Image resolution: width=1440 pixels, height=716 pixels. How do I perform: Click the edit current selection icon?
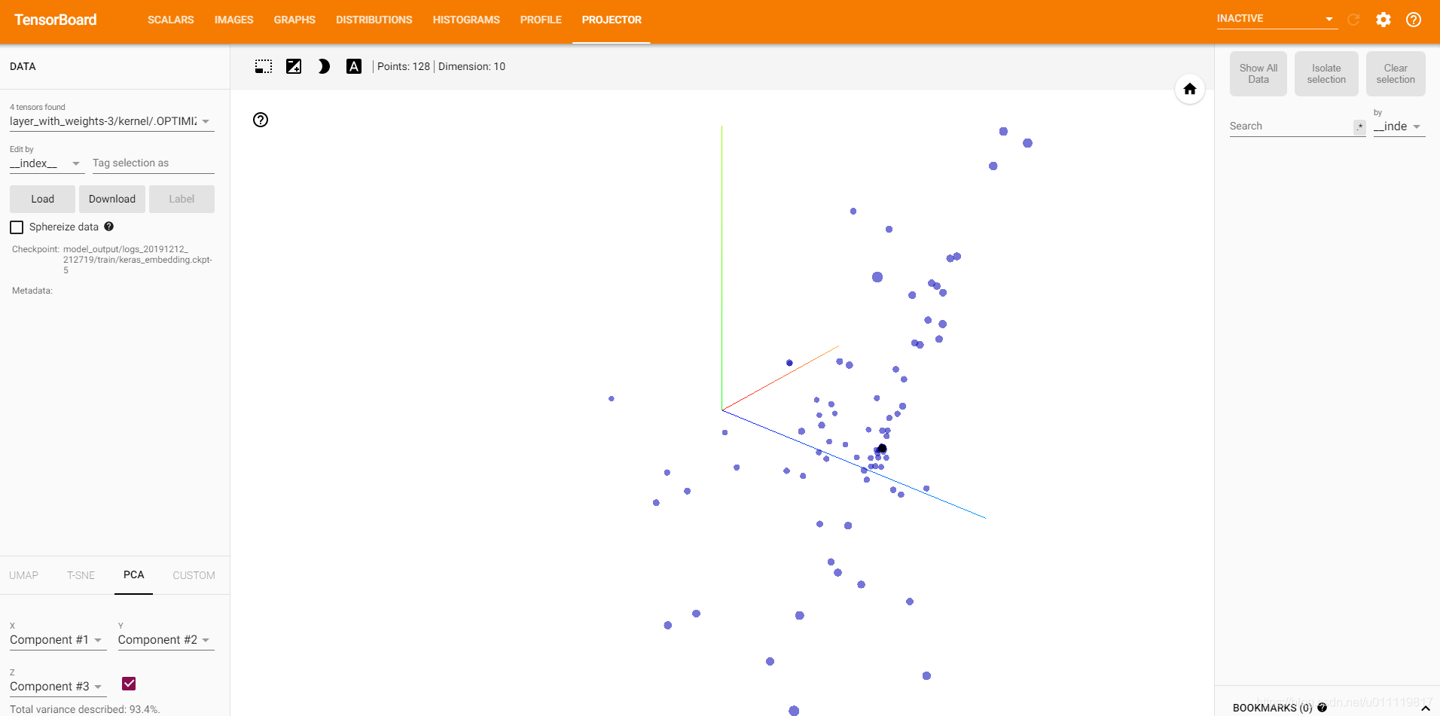294,66
